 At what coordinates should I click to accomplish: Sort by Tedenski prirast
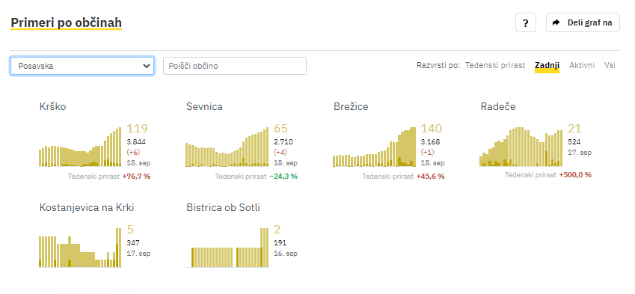[495, 65]
